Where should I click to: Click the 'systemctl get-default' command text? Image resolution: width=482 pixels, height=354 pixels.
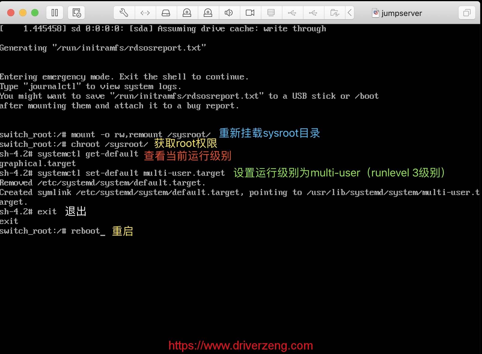[x=88, y=154]
